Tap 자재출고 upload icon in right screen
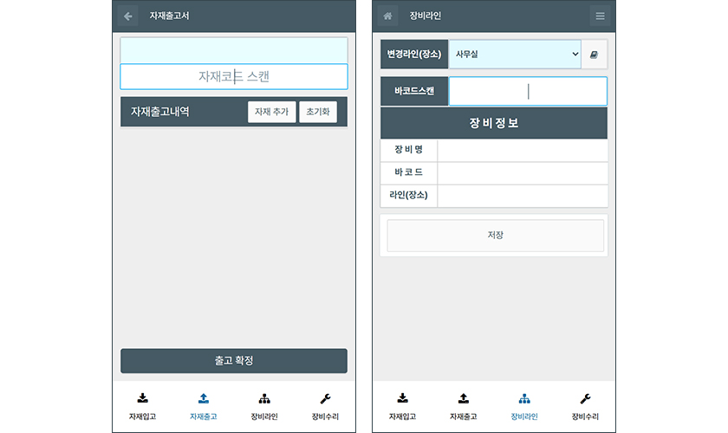The image size is (728, 433). click(x=464, y=399)
